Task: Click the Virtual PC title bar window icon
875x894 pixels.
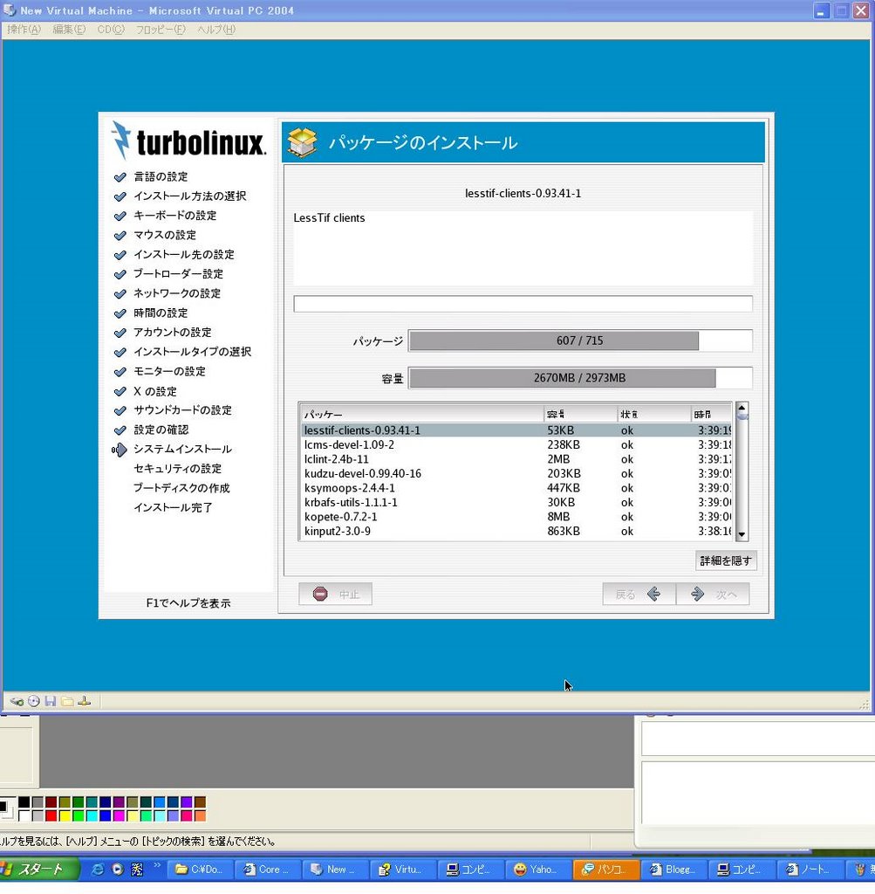Action: click(9, 10)
